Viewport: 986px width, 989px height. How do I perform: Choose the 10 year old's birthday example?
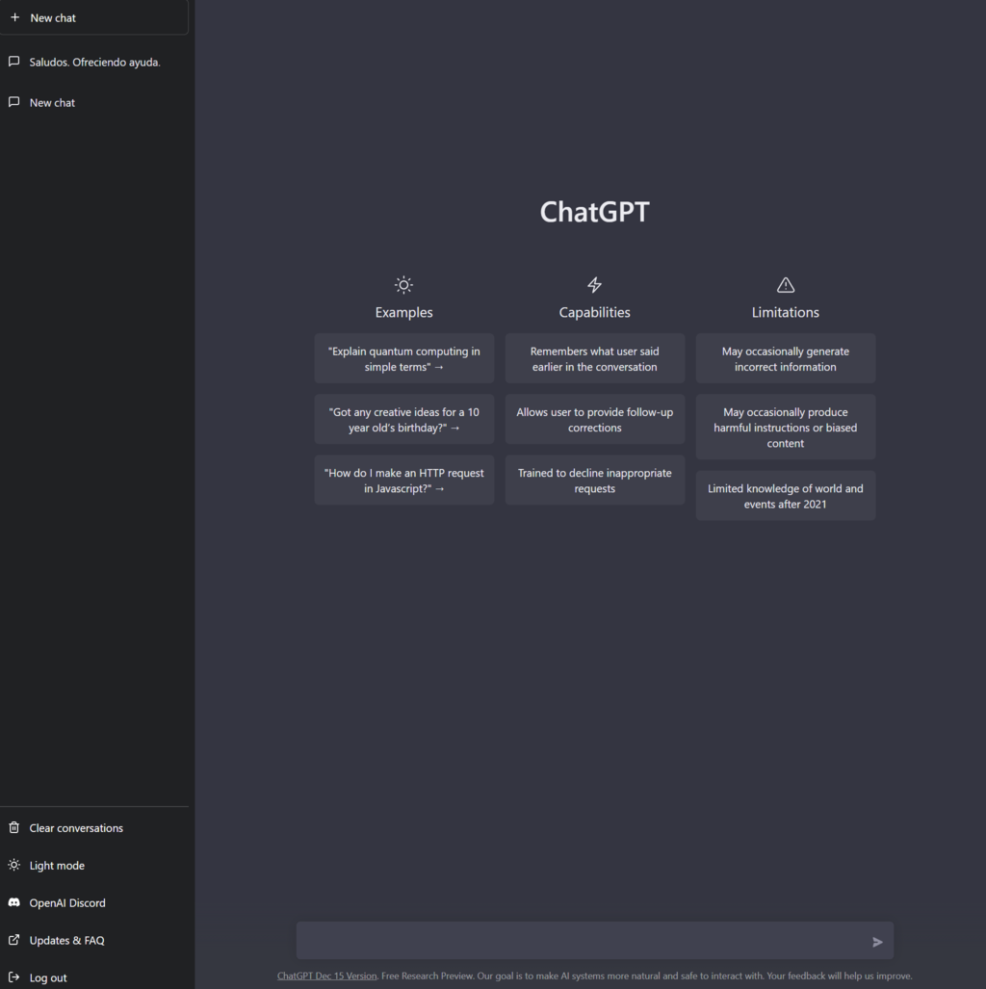tap(403, 420)
